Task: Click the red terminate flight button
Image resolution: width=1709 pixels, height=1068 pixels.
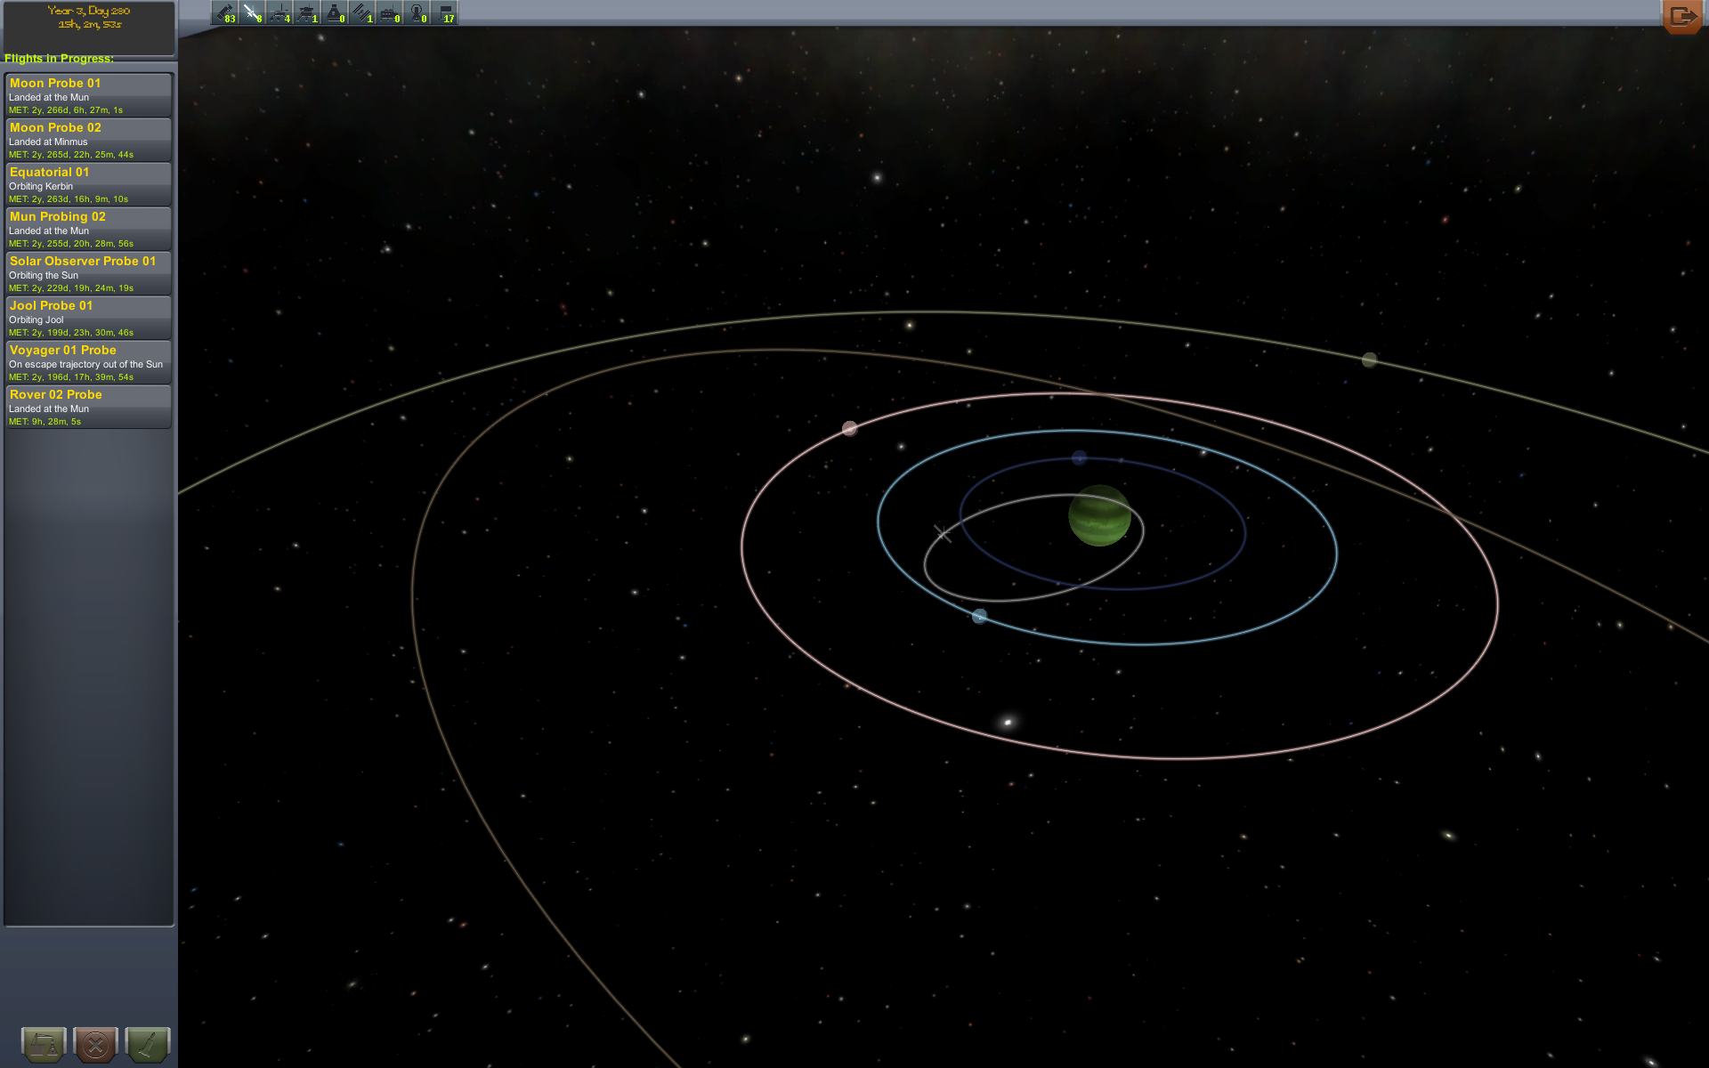Action: point(96,1044)
